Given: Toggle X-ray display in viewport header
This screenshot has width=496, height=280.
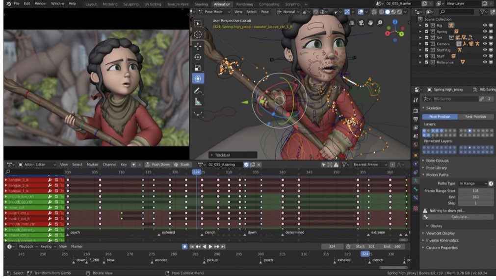Looking at the screenshot, I should tap(374, 12).
